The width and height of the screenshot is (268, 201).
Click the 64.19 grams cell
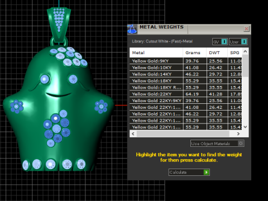[x=195, y=94]
